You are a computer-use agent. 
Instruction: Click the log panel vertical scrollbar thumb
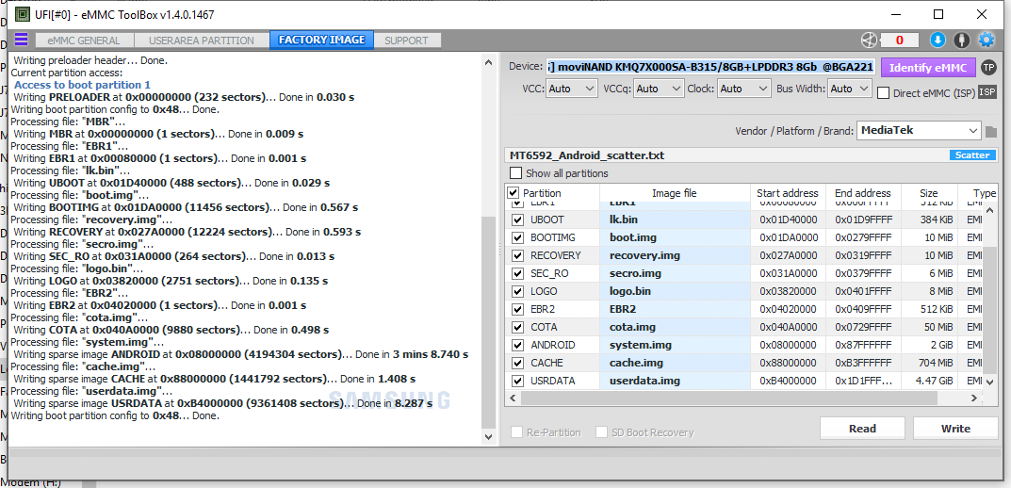489,321
